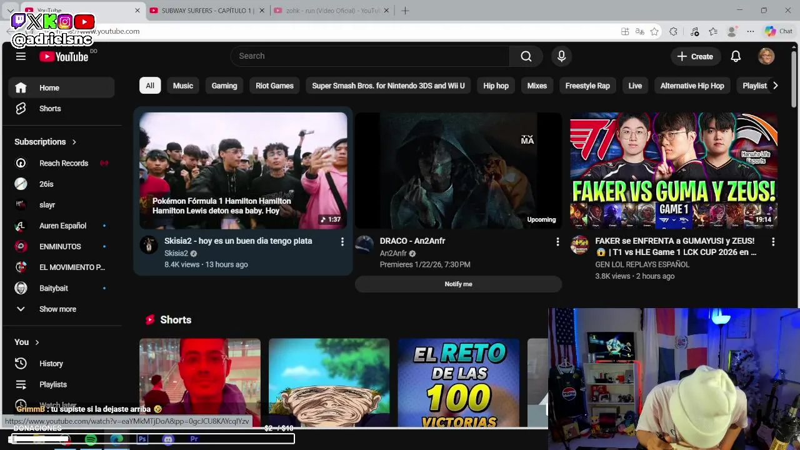Open the browser profile icon
This screenshot has height=450, width=800.
pyautogui.click(x=732, y=31)
